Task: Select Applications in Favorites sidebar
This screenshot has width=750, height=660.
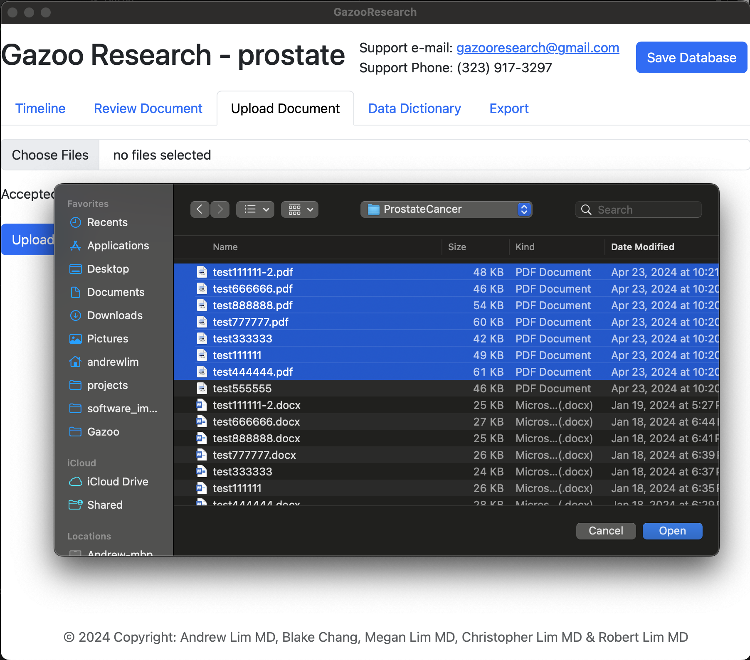Action: pos(118,246)
